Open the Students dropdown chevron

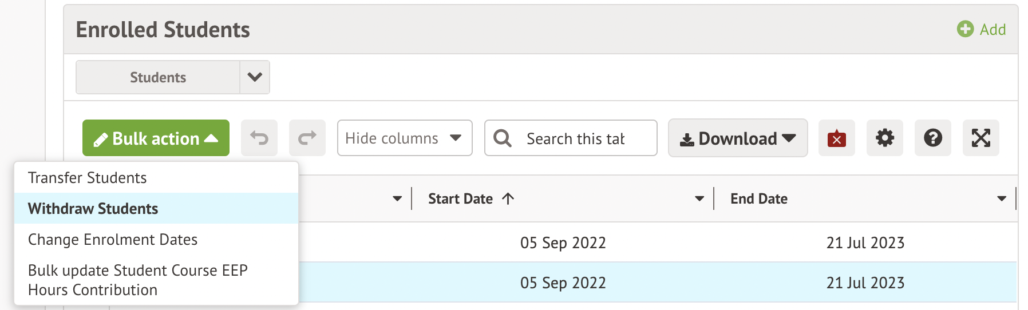click(255, 77)
